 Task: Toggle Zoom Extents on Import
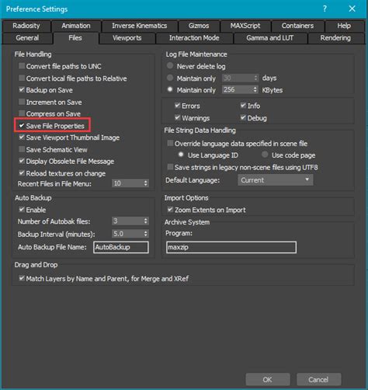[x=170, y=210]
